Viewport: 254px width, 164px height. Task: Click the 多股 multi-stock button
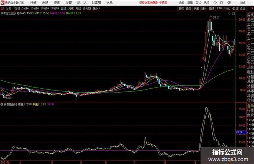(196, 8)
